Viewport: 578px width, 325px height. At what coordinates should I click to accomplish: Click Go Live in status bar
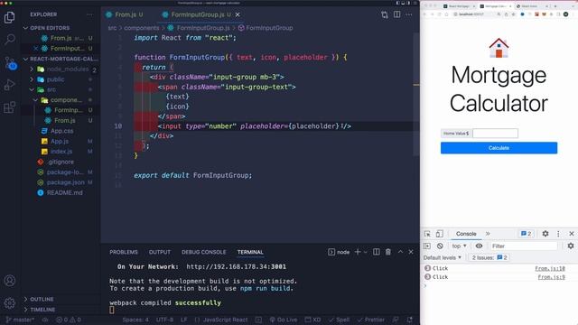pyautogui.click(x=283, y=320)
